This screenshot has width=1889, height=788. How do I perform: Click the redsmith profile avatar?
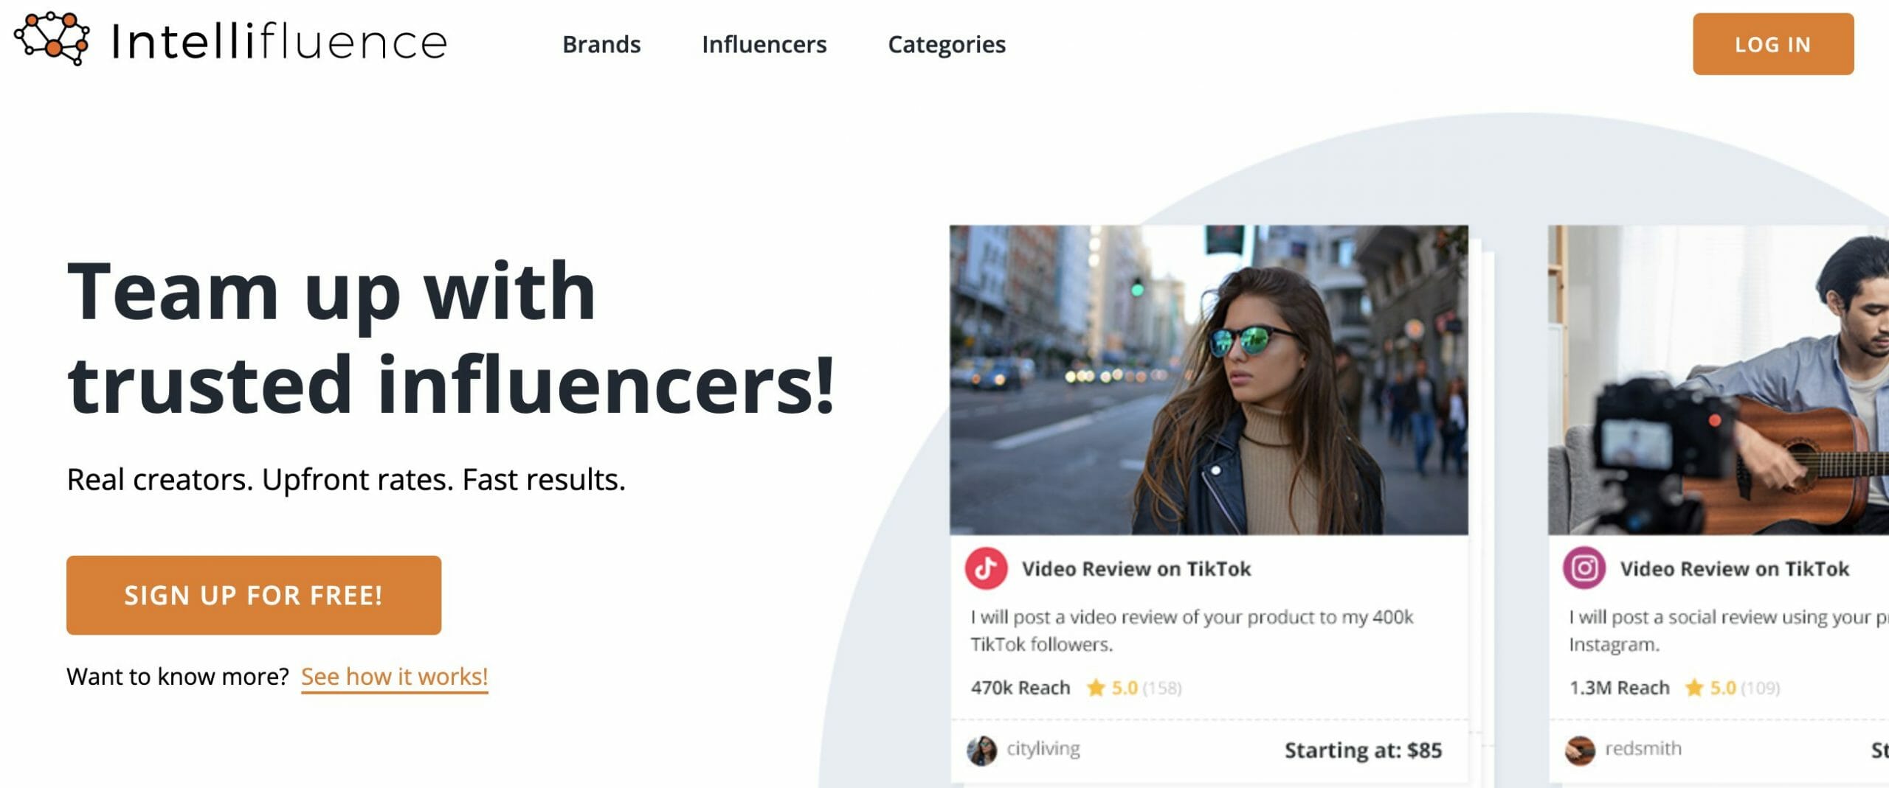pos(1580,750)
